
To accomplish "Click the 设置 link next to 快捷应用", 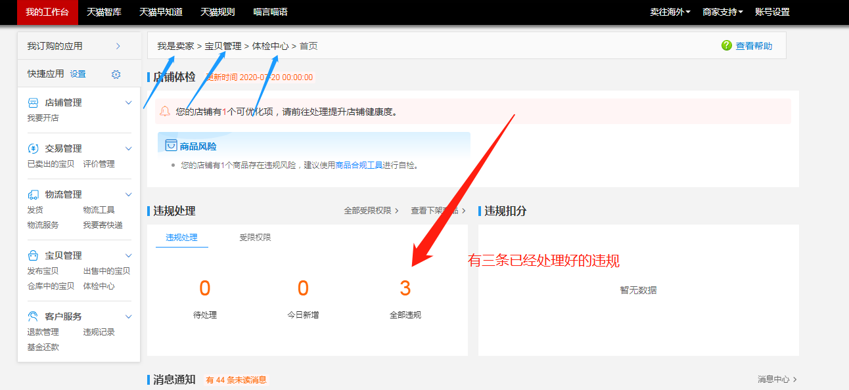I will pyautogui.click(x=78, y=74).
